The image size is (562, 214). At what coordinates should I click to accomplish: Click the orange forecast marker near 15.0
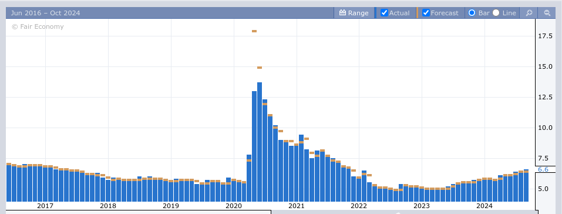(x=260, y=68)
